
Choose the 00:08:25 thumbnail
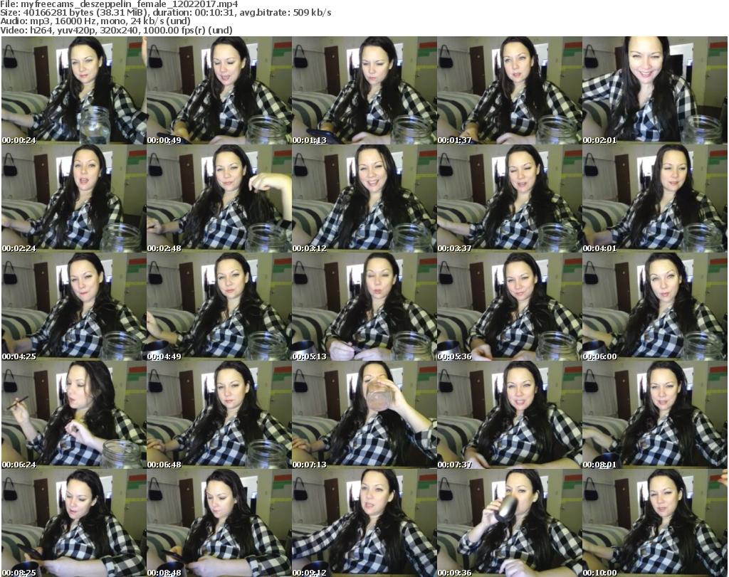pos(74,523)
